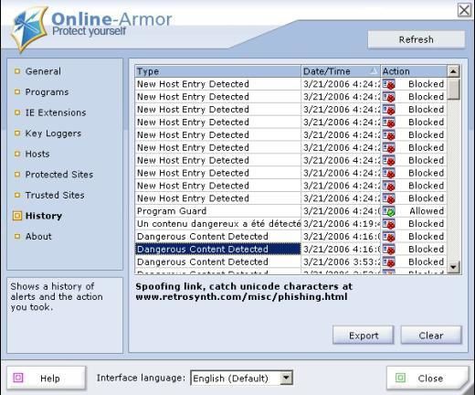
Task: Select the Hosts section
Action: (x=37, y=154)
